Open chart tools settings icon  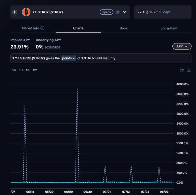pyautogui.click(x=182, y=70)
